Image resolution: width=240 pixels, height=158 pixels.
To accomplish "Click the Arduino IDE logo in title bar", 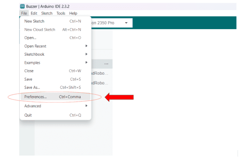I will 23,6.
